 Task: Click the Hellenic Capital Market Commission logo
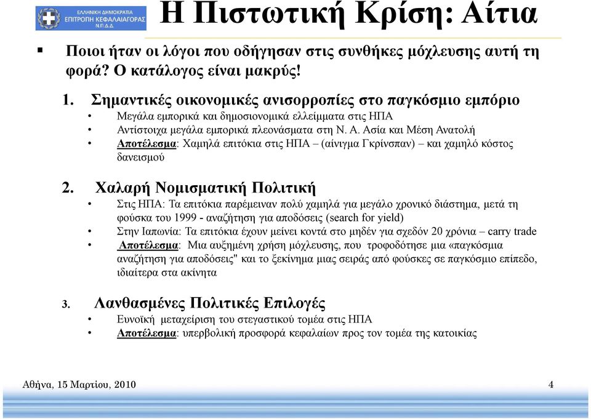(x=91, y=18)
